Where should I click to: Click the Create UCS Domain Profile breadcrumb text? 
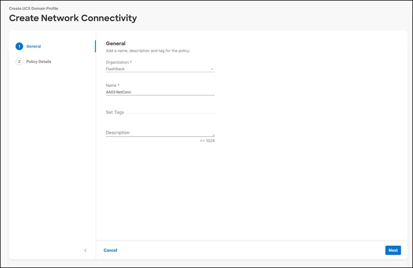(33, 8)
